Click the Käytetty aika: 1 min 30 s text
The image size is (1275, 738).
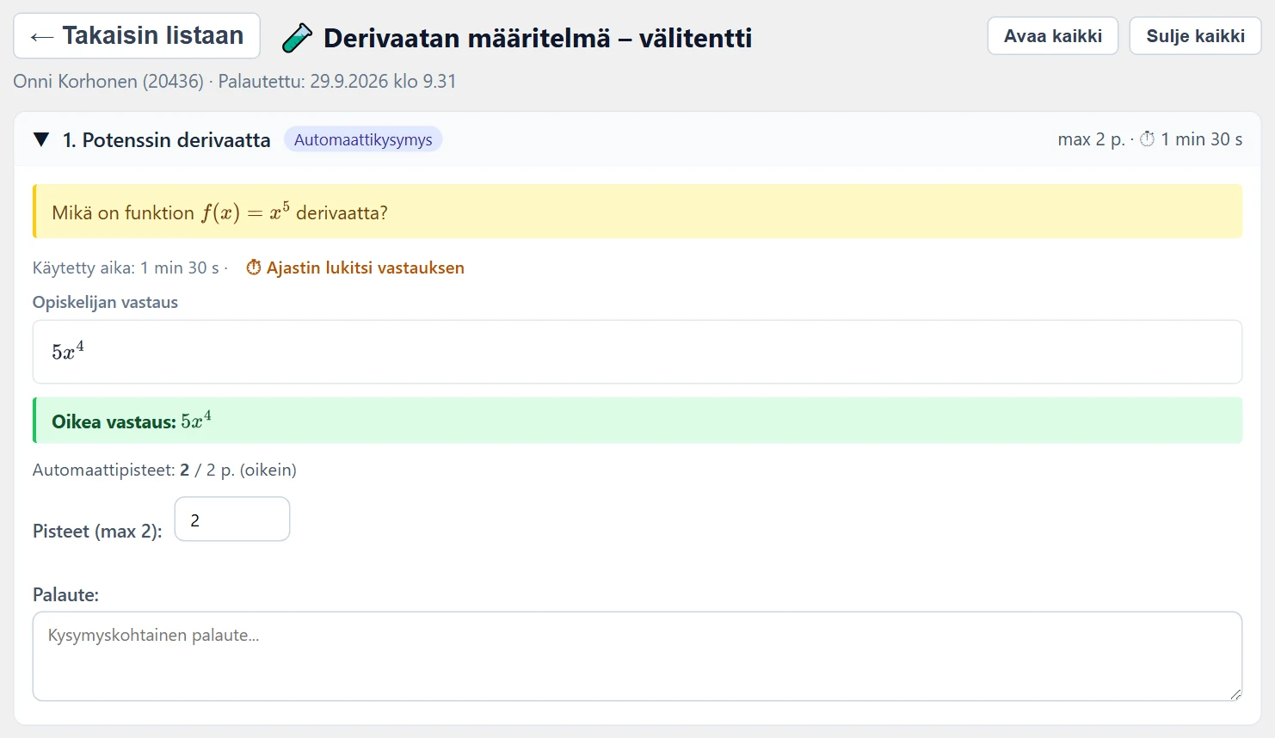[x=126, y=268]
